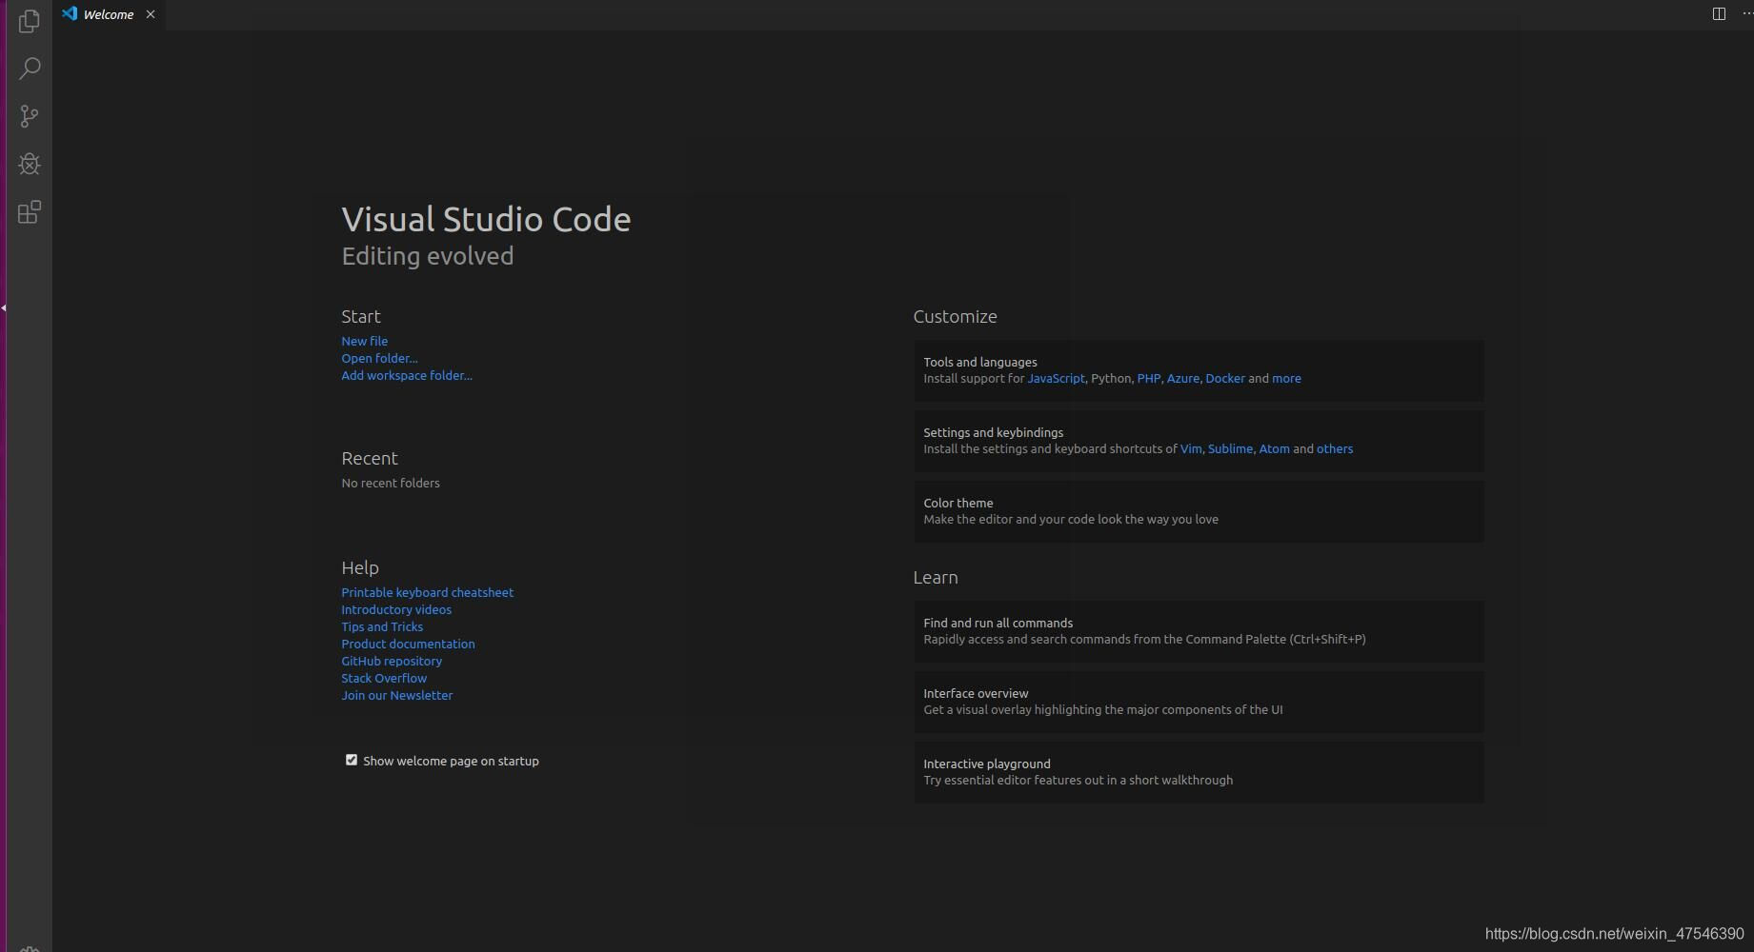
Task: Open the Interactive playground card
Action: point(1199,772)
